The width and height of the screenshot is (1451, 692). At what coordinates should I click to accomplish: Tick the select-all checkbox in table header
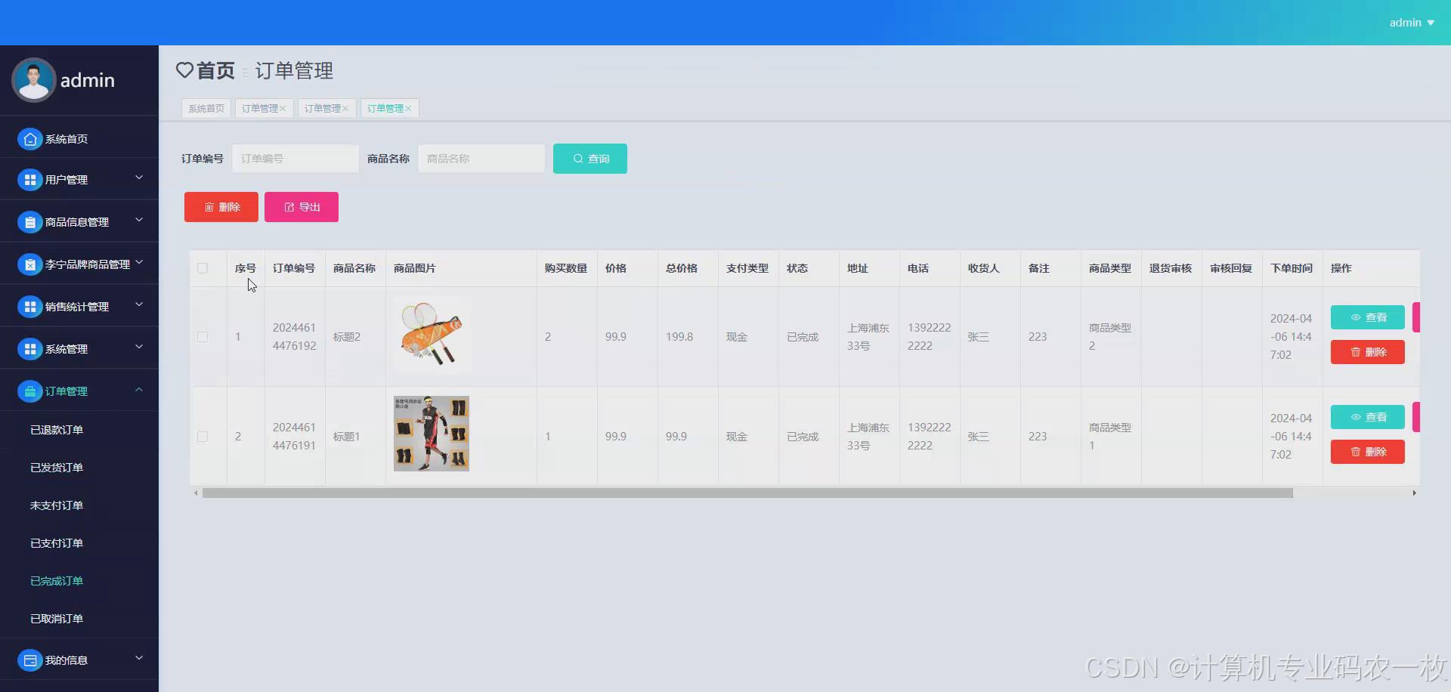pos(203,268)
